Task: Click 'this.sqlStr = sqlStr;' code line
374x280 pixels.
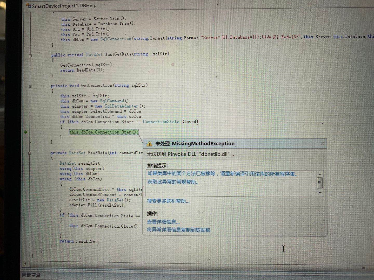Action: [x=85, y=96]
